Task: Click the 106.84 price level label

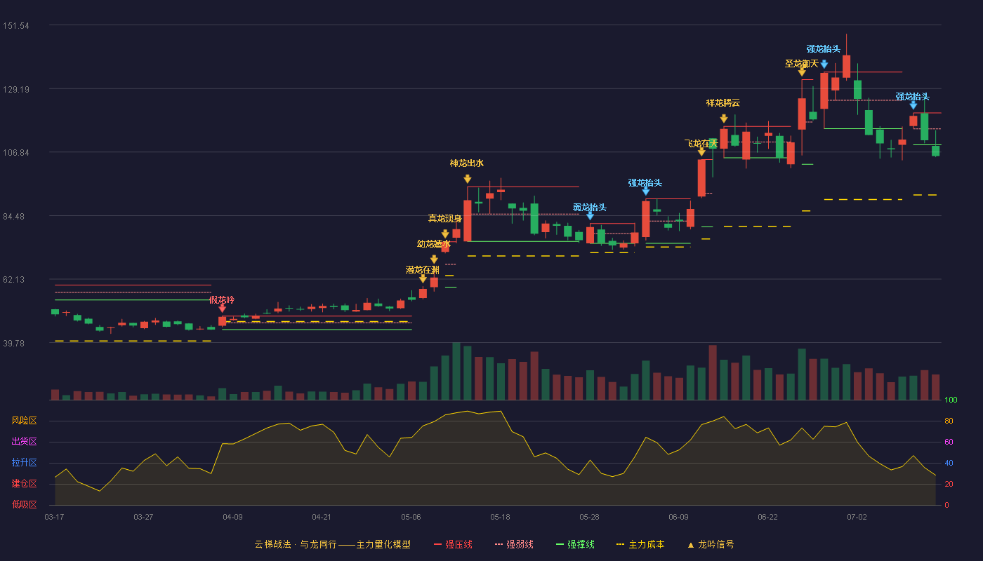Action: point(16,153)
